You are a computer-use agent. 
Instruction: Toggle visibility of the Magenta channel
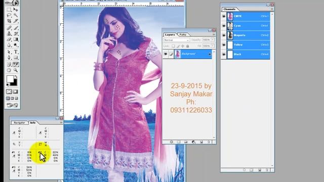pyautogui.click(x=224, y=35)
